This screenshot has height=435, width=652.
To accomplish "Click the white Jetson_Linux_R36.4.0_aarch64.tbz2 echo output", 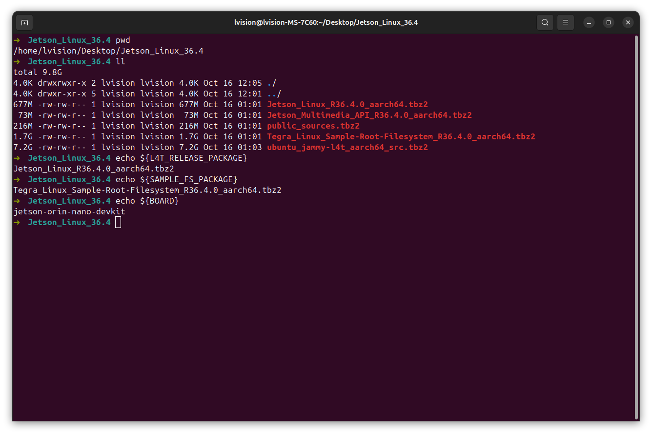I will [x=94, y=169].
